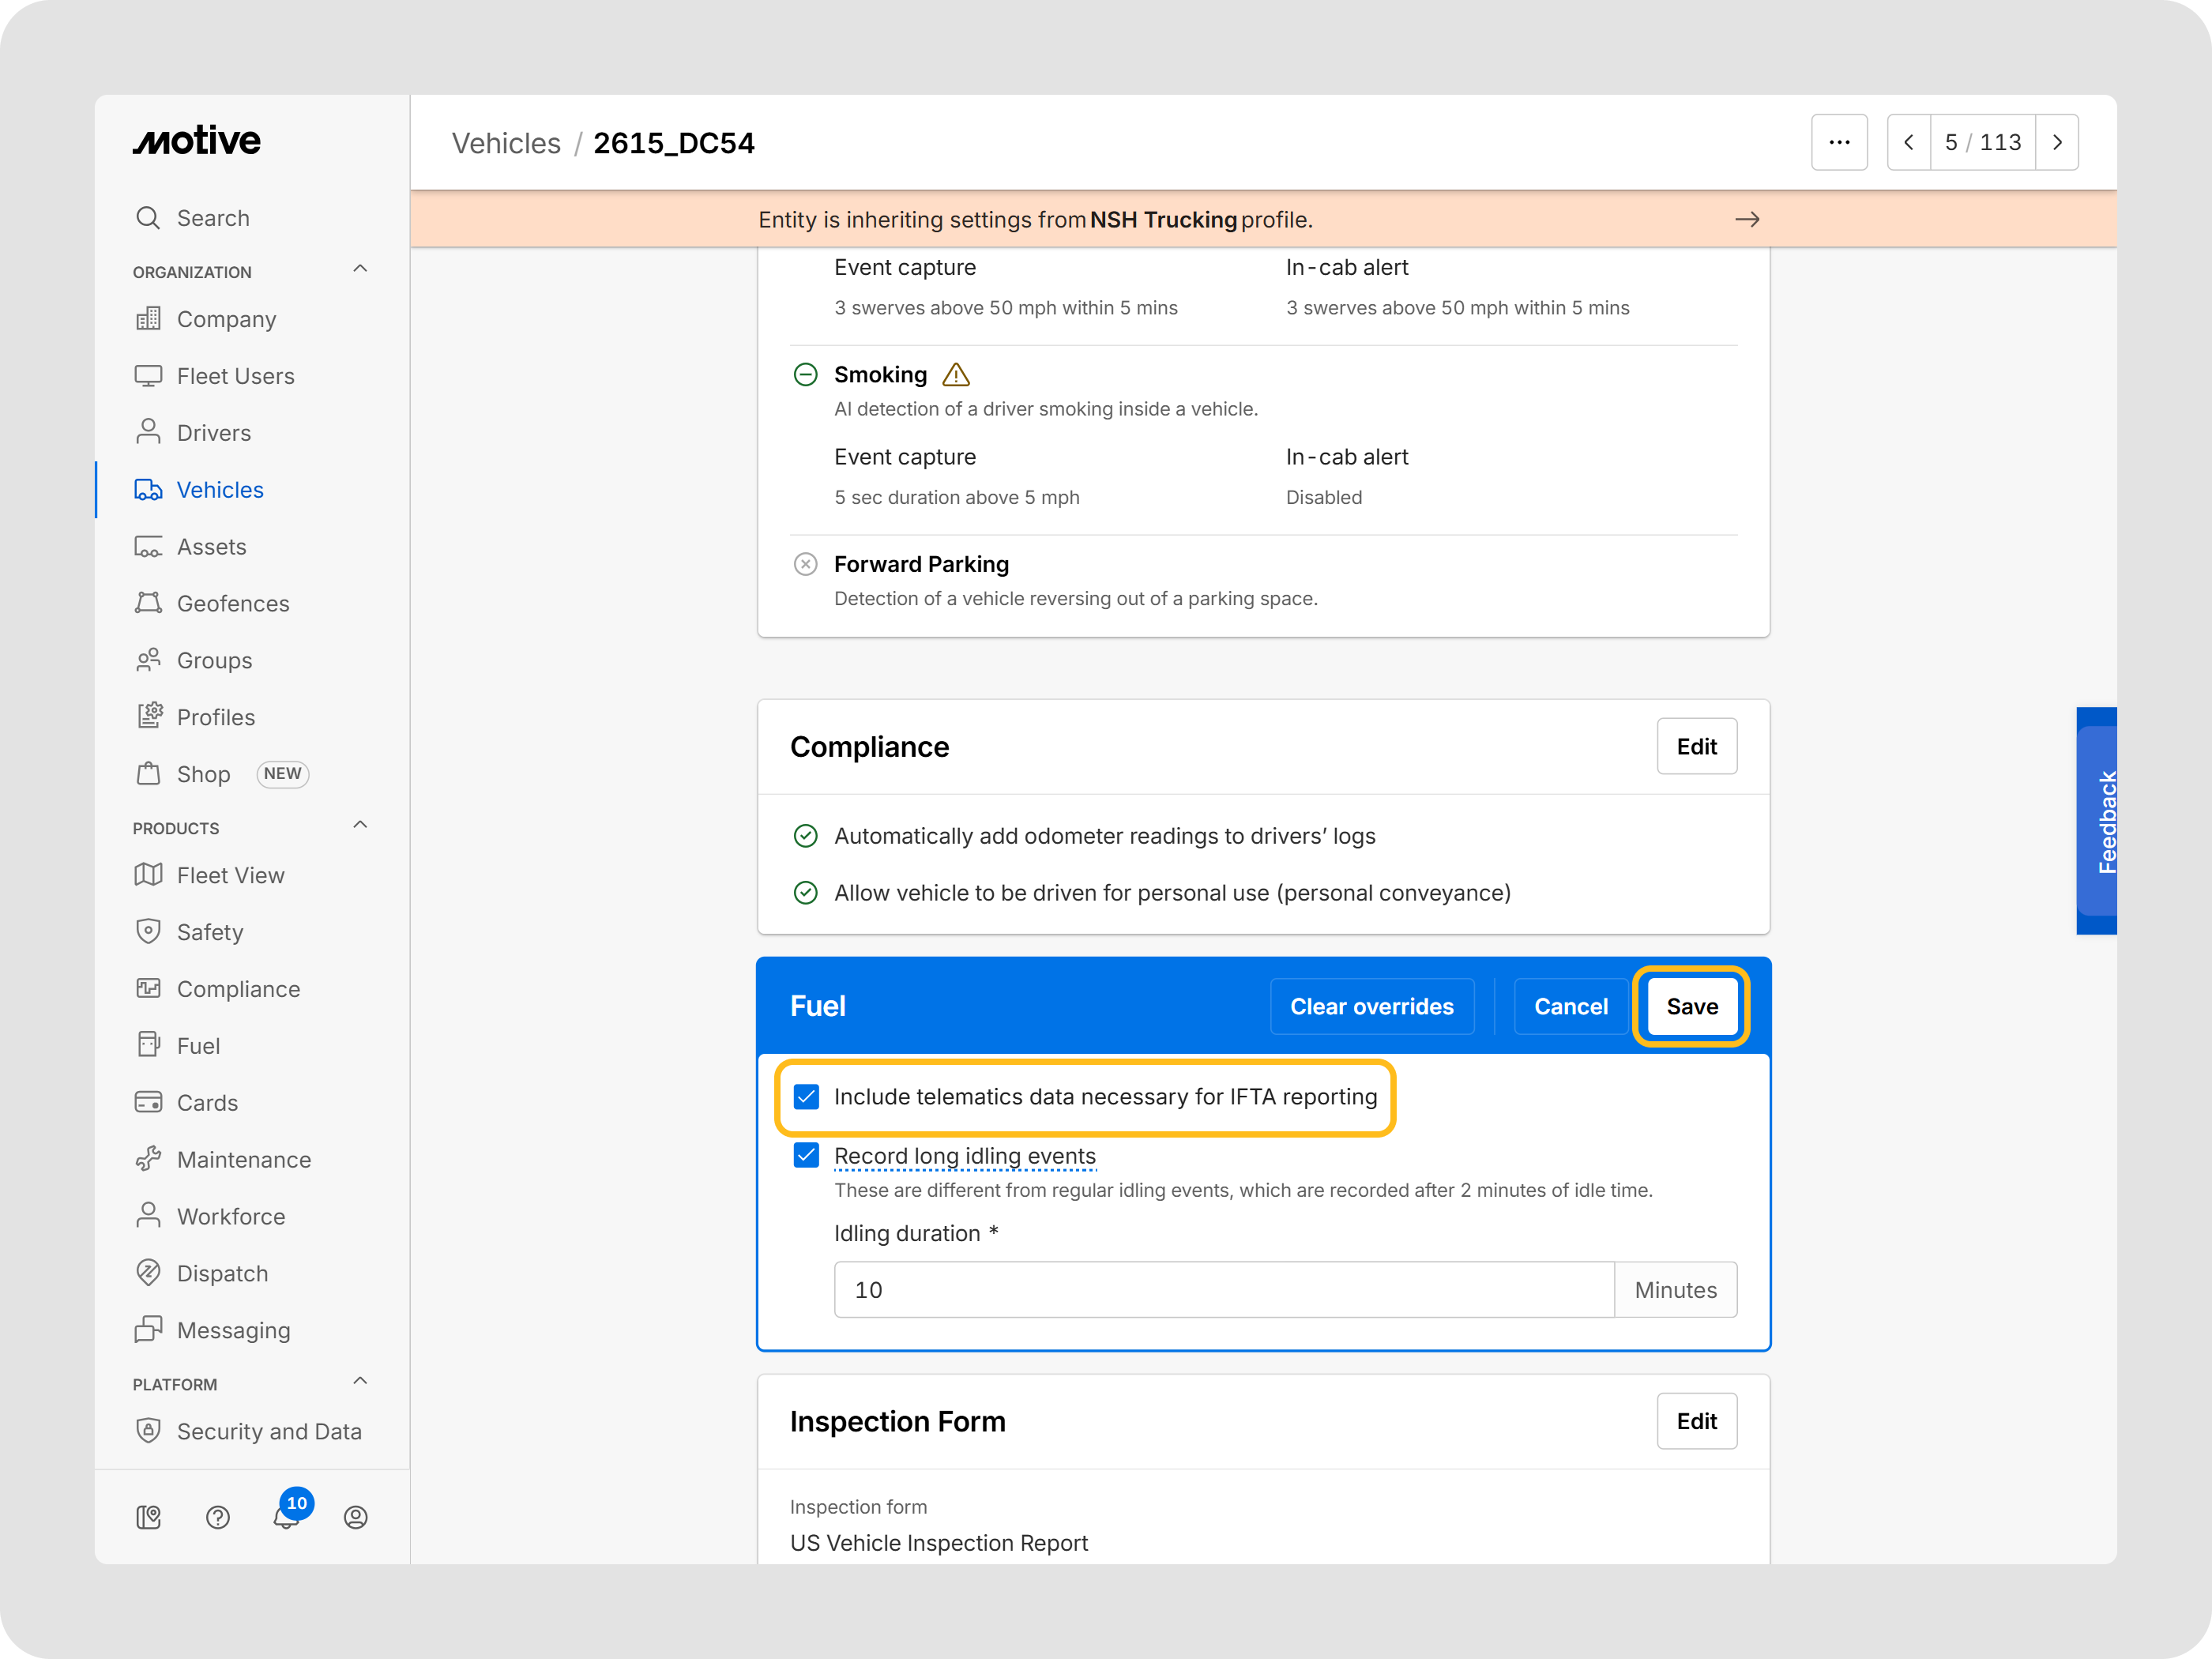Collapse the Products sidebar section
The height and width of the screenshot is (1659, 2212).
(x=360, y=826)
